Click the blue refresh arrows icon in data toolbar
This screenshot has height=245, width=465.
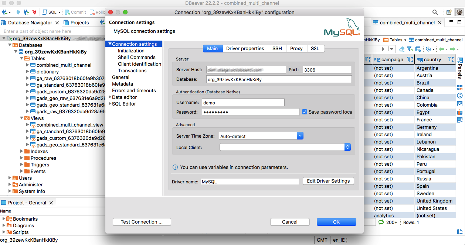(428, 49)
